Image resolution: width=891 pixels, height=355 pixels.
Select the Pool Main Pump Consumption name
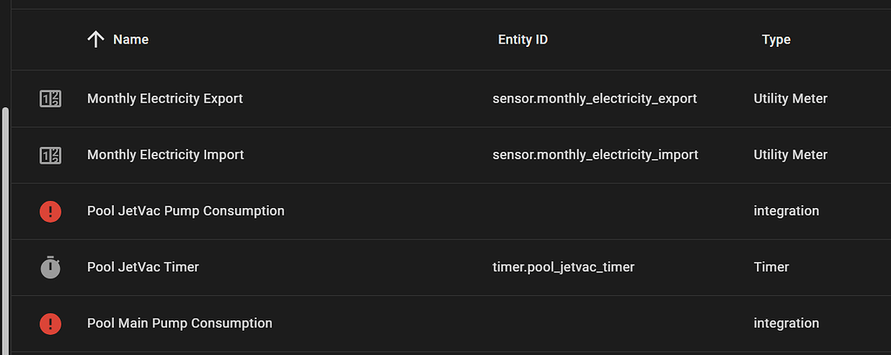tap(179, 324)
